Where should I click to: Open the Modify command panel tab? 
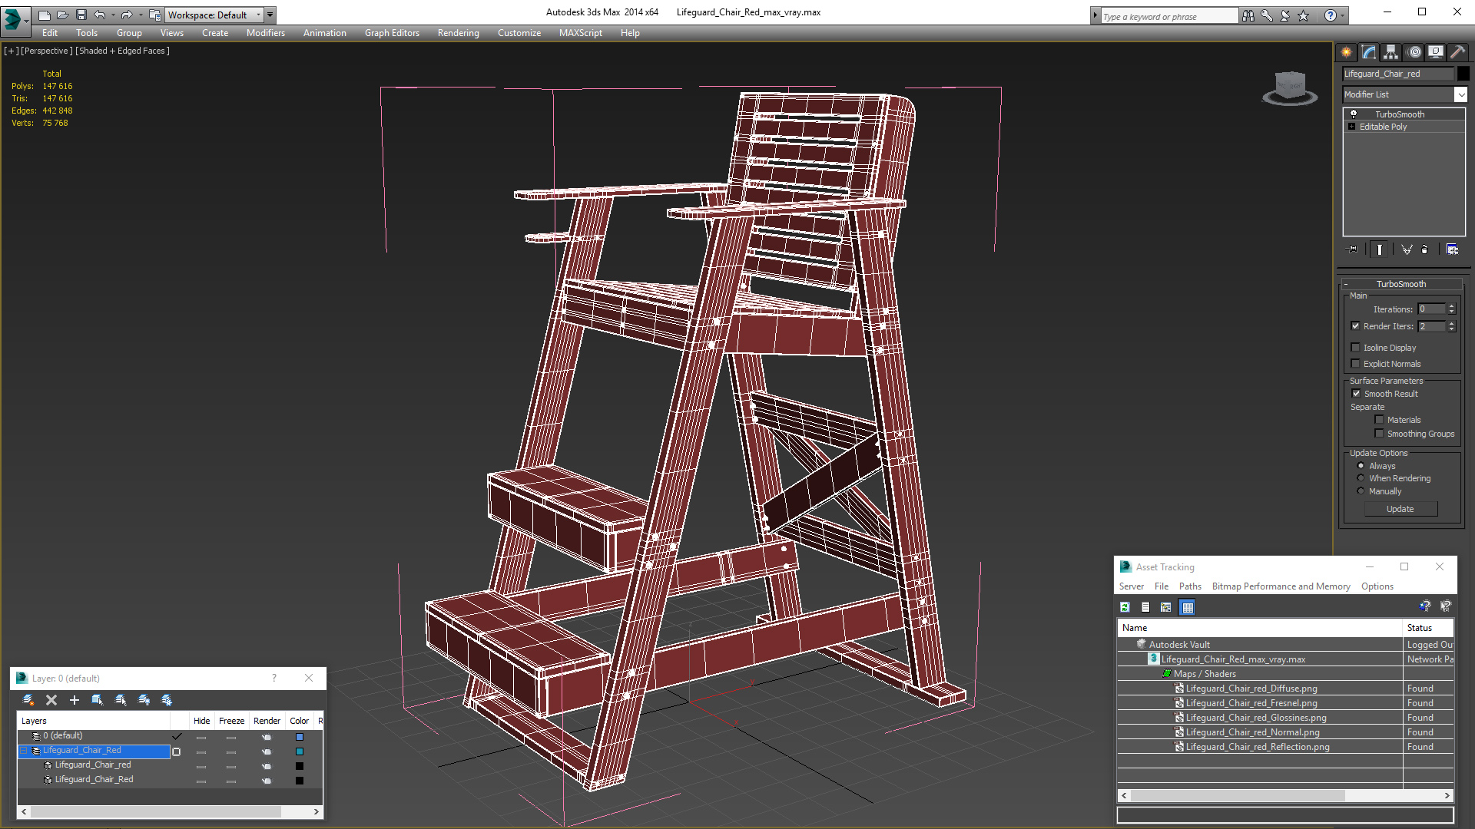pyautogui.click(x=1368, y=52)
